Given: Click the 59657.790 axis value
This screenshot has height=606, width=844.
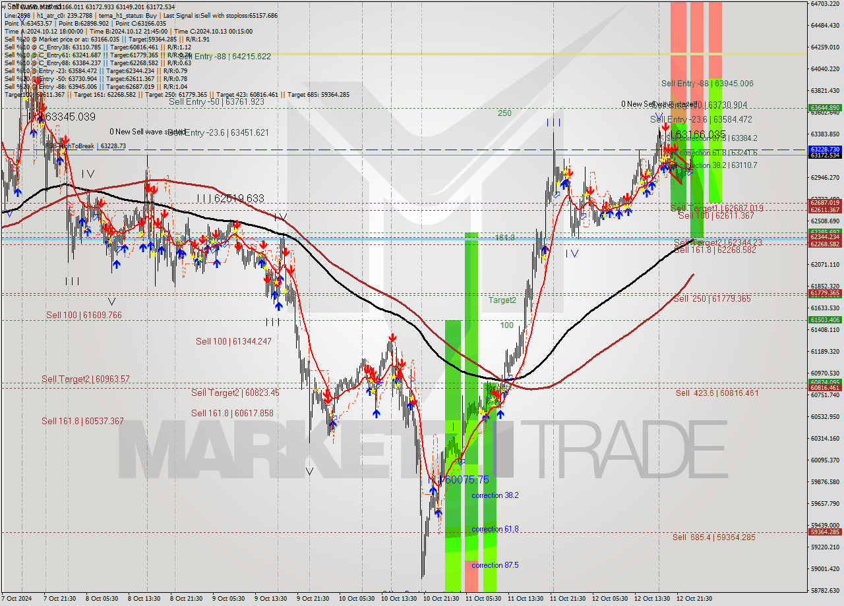Looking at the screenshot, I should pos(824,503).
